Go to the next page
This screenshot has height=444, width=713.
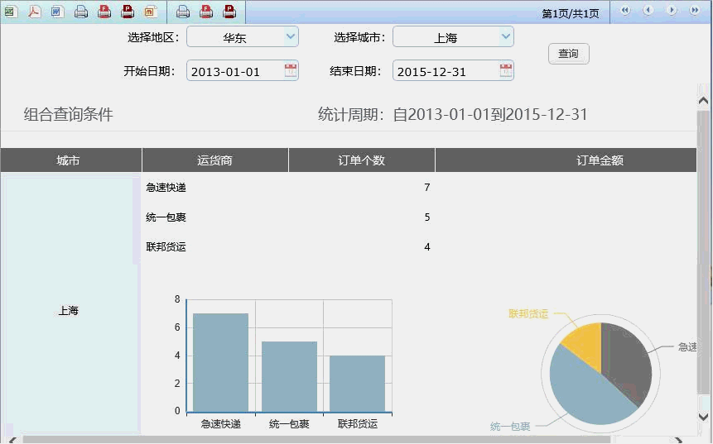pyautogui.click(x=672, y=11)
